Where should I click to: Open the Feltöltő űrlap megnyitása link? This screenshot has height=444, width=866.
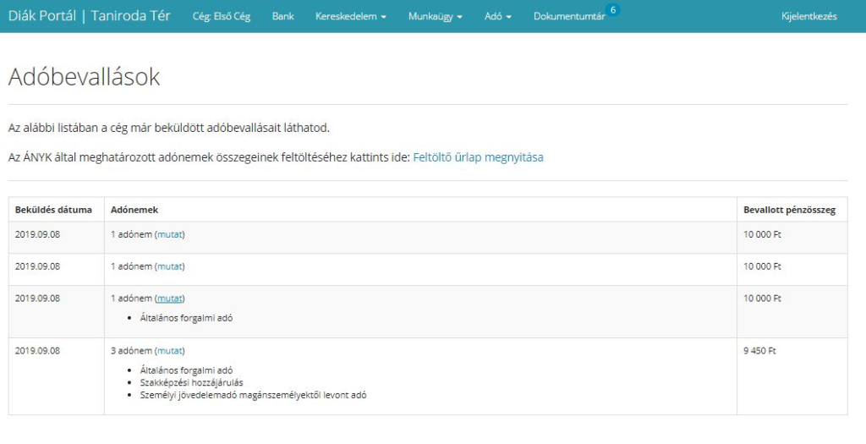478,157
